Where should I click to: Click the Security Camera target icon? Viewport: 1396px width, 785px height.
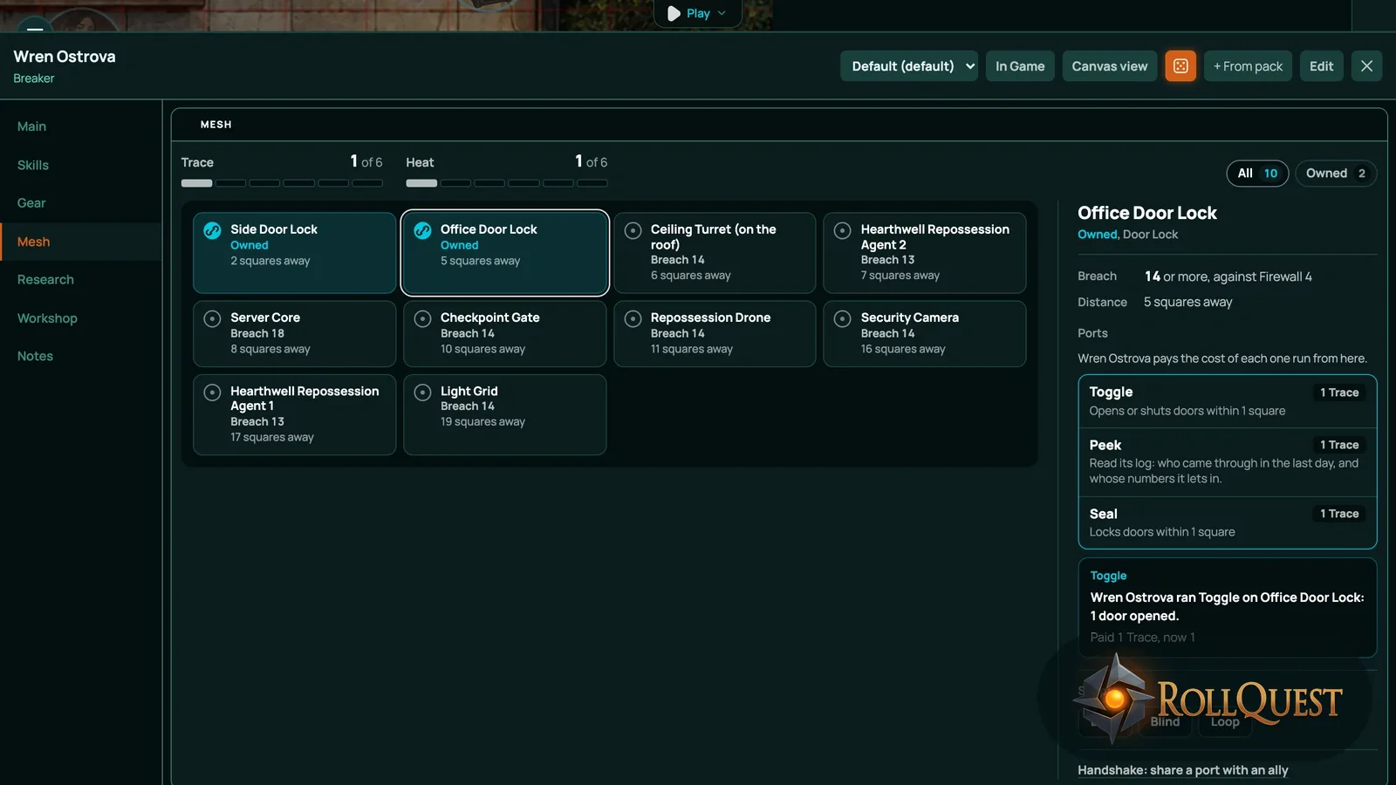[x=842, y=318]
